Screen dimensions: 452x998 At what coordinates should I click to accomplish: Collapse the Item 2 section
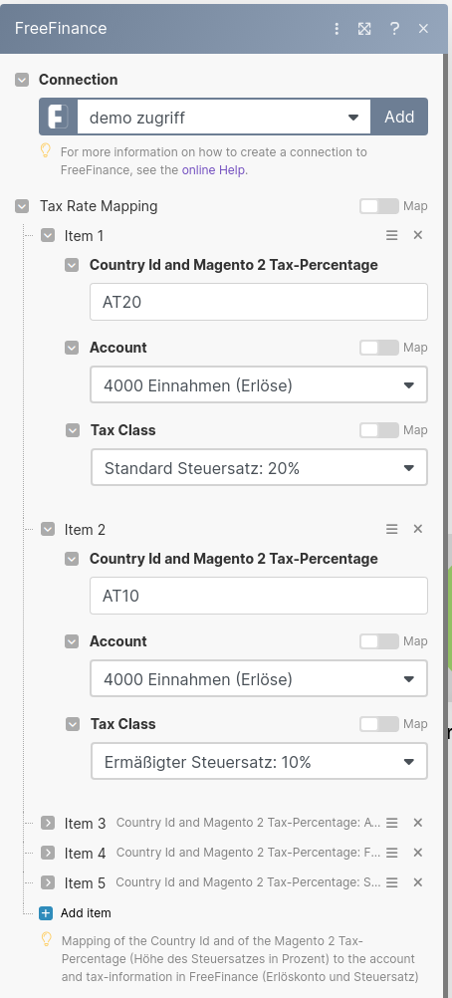pyautogui.click(x=48, y=529)
